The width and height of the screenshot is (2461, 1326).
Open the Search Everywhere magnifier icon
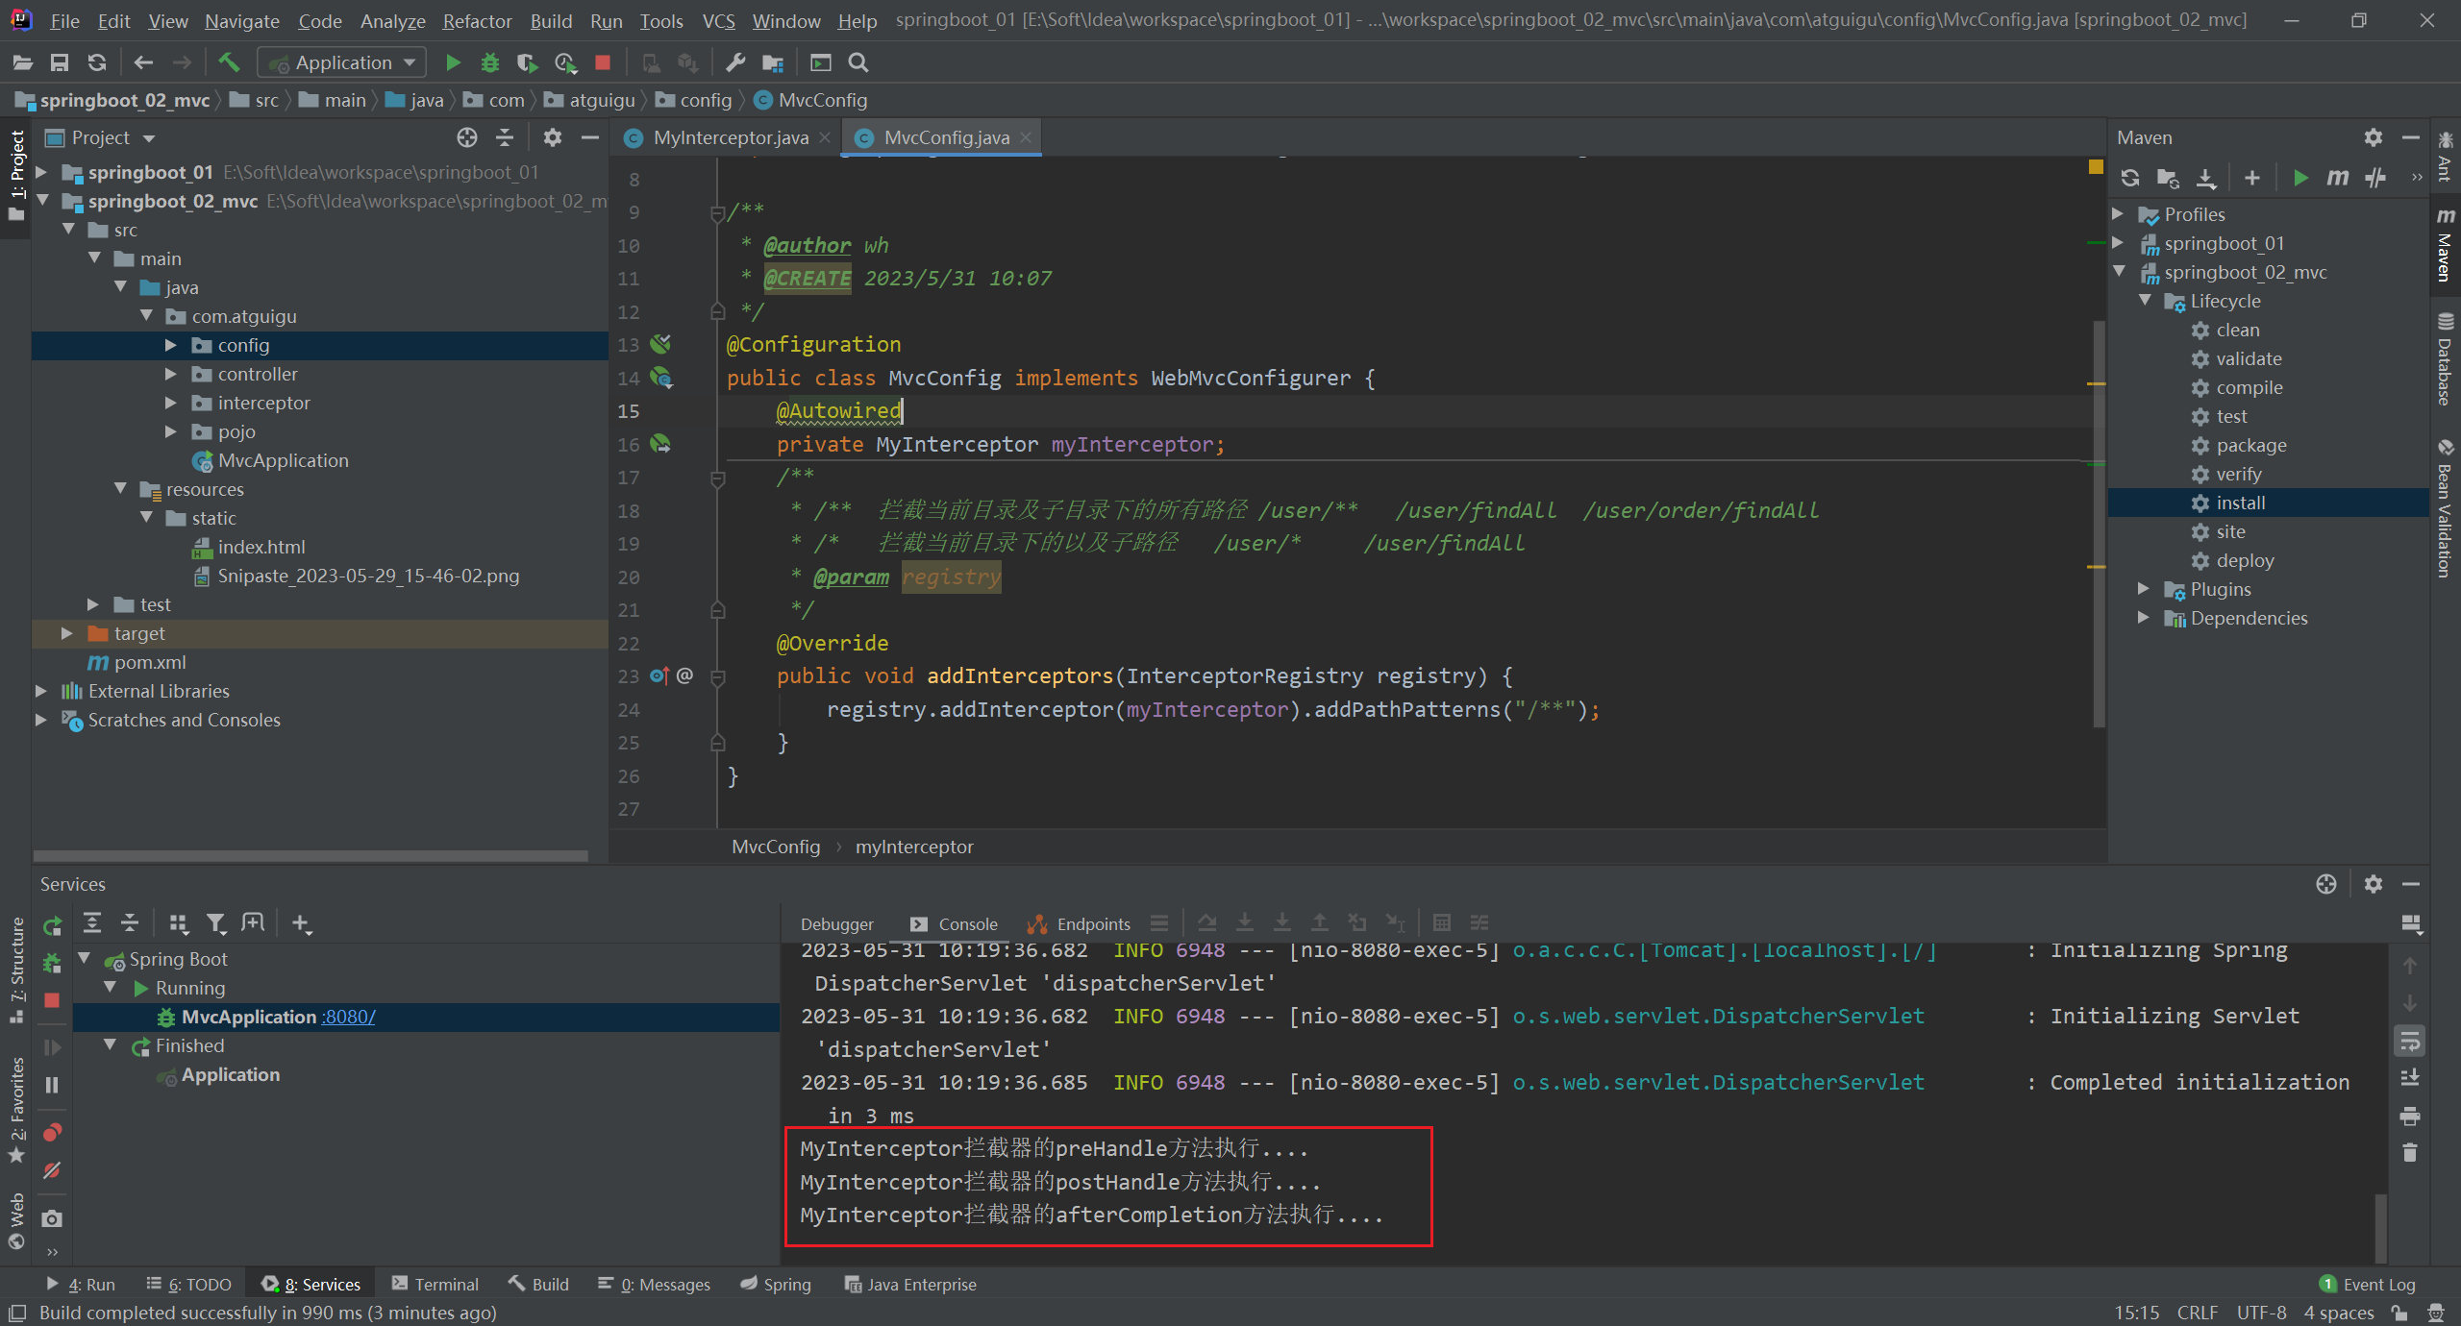coord(858,62)
